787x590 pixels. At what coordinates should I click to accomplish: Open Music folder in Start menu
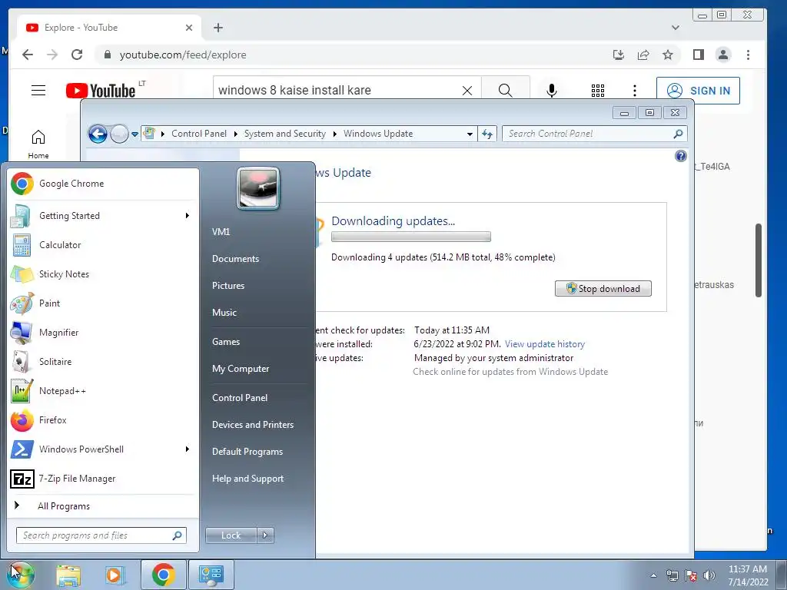224,313
